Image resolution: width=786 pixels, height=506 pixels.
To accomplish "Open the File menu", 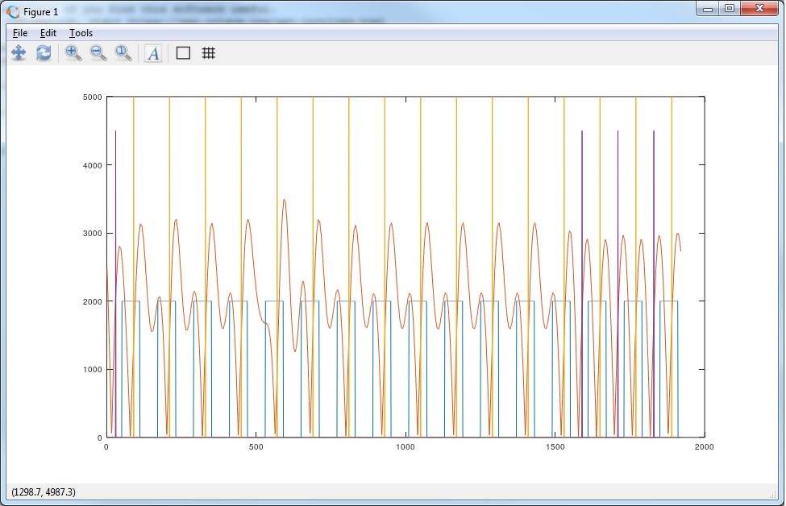I will 20,33.
